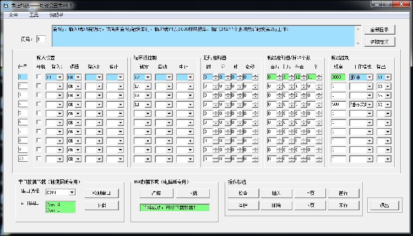Click the left button in the USB download group
413x236 pixels.
pos(156,193)
